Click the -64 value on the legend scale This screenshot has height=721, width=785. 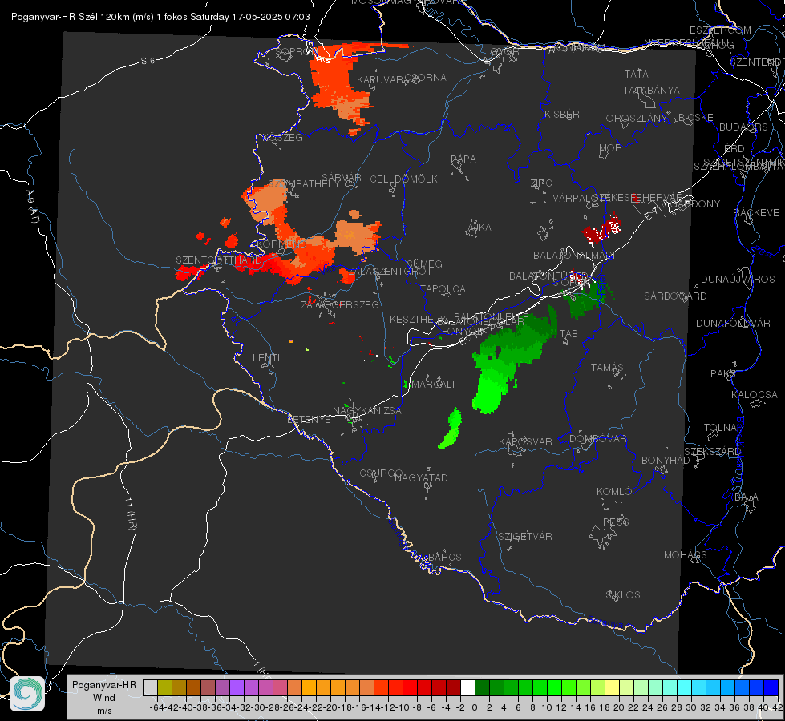[x=156, y=707]
